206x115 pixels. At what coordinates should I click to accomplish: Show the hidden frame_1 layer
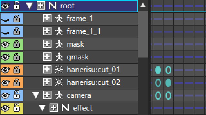[5, 20]
